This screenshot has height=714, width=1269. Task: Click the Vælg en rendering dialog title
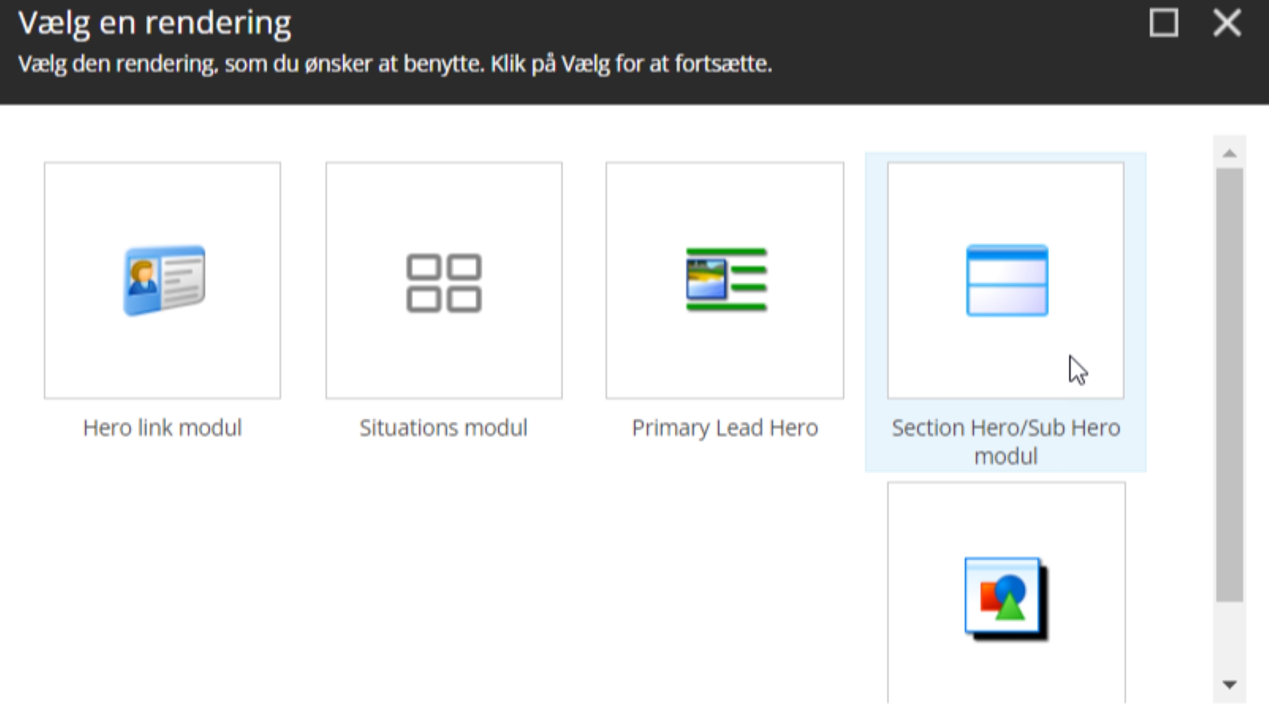pyautogui.click(x=155, y=24)
